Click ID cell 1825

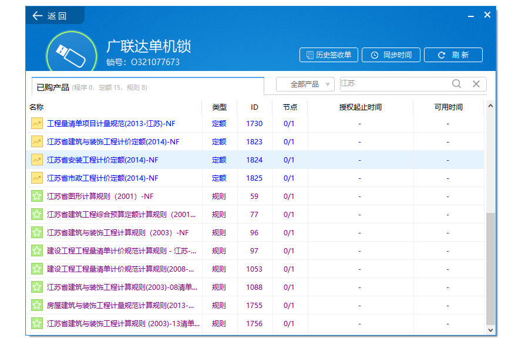[254, 178]
